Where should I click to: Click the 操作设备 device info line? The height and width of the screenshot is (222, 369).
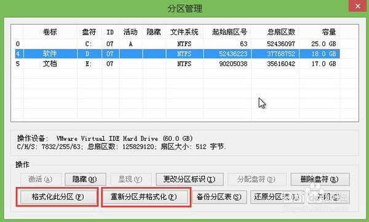105,138
